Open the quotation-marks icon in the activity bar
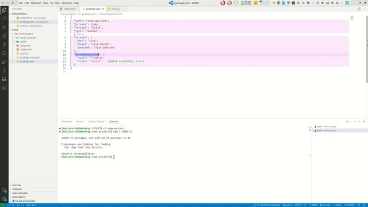368x207 pixels. tap(4, 79)
